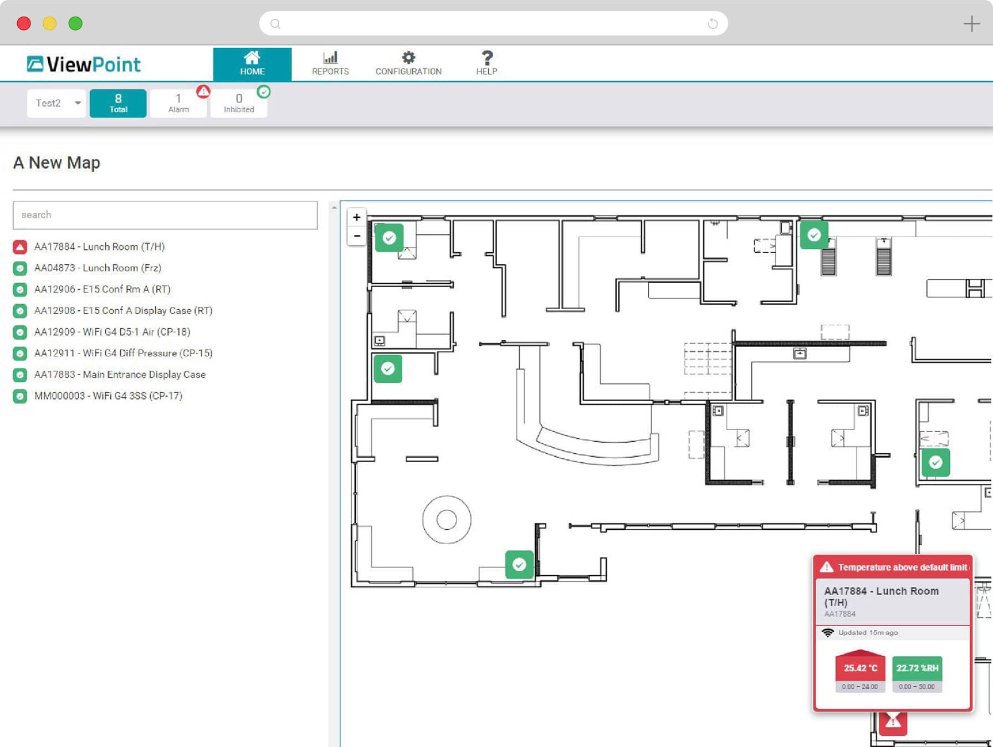Image resolution: width=993 pixels, height=747 pixels.
Task: Click the alarm status icon next to AA17884
Action: pyautogui.click(x=20, y=247)
